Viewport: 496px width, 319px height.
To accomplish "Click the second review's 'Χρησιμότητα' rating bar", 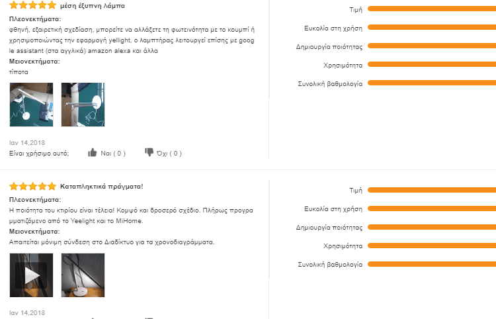I will [431, 246].
